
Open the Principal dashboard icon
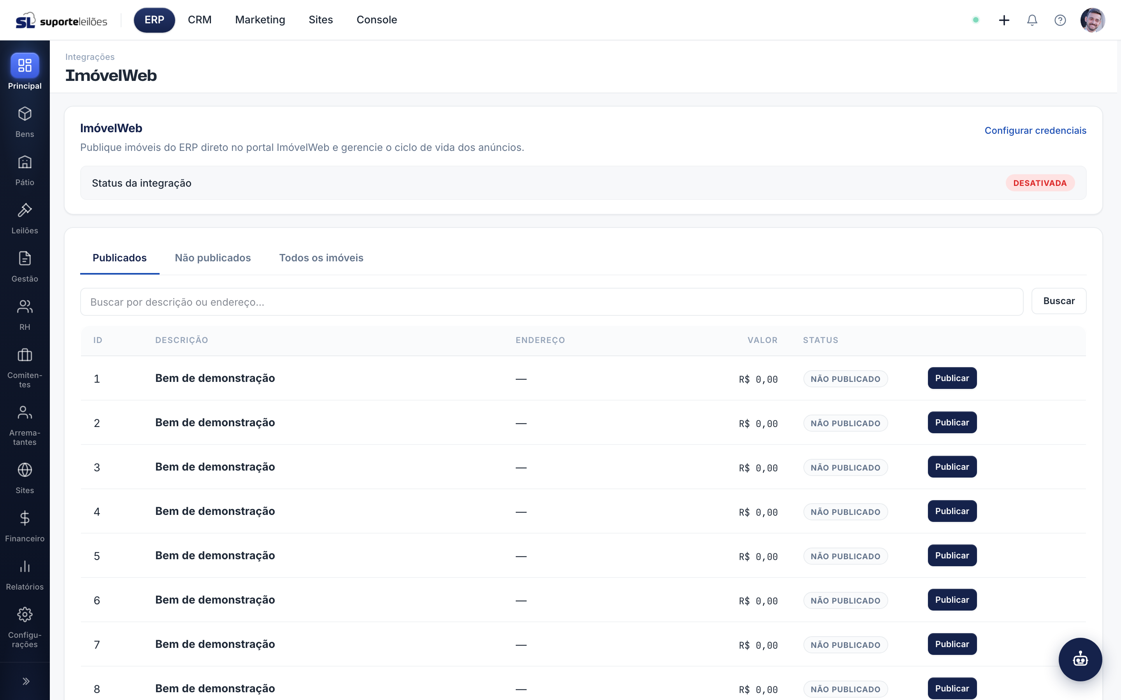point(25,66)
